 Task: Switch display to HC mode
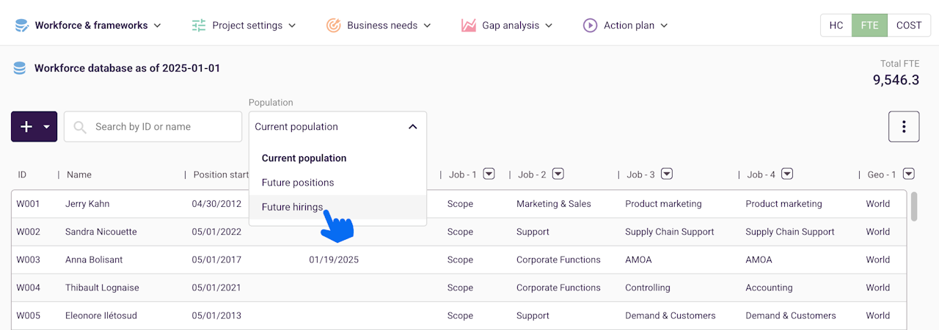[836, 25]
